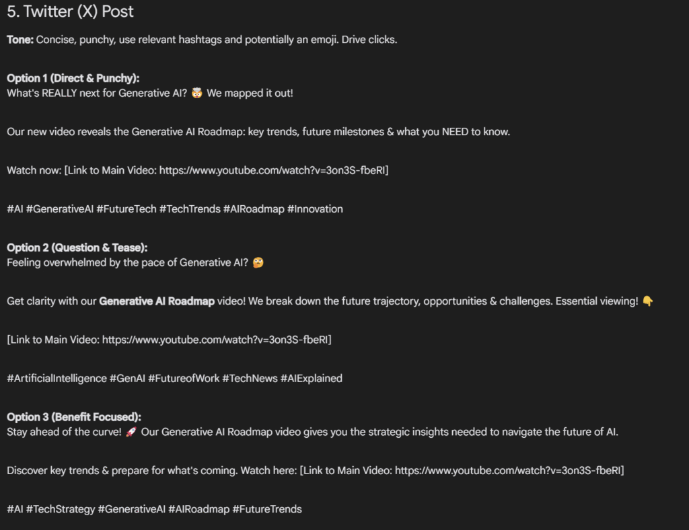
Task: Select the #Innovation hashtag
Action: click(315, 209)
